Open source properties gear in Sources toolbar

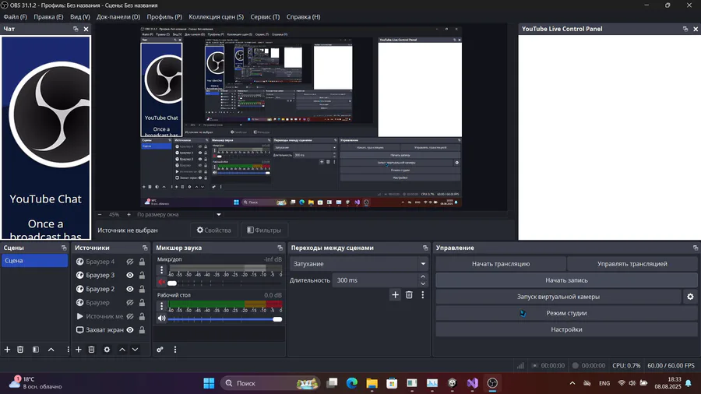click(x=107, y=350)
